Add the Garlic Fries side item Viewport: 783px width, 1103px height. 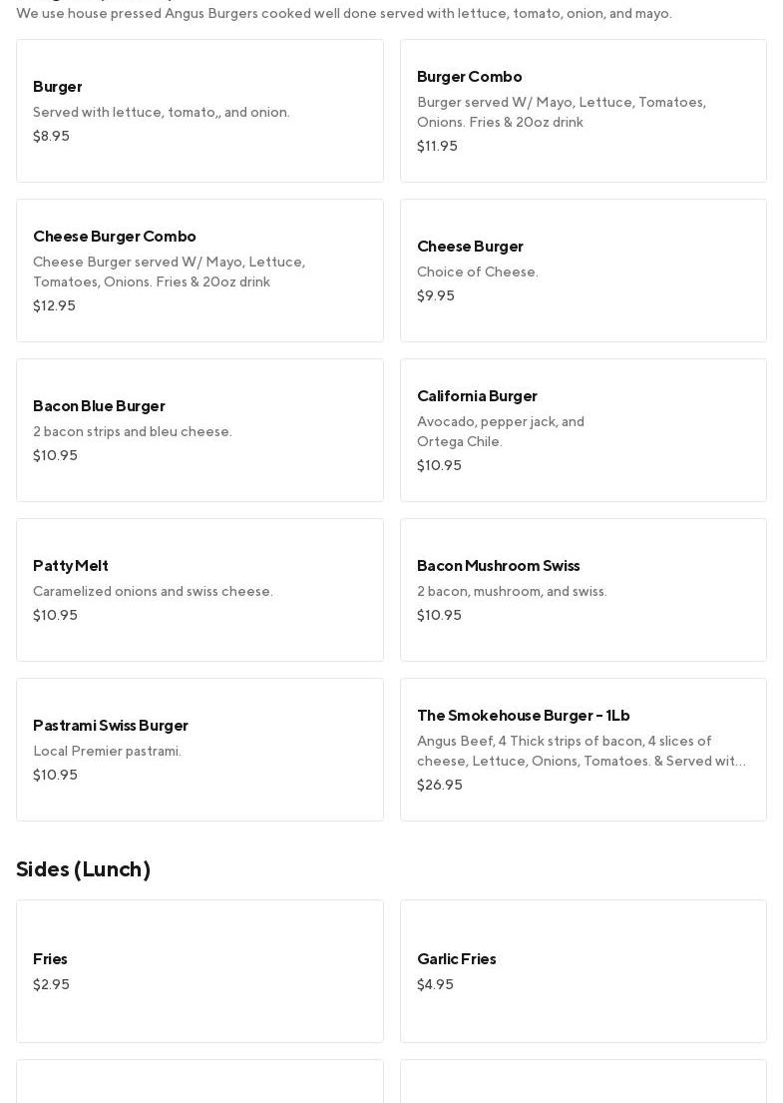coord(583,971)
